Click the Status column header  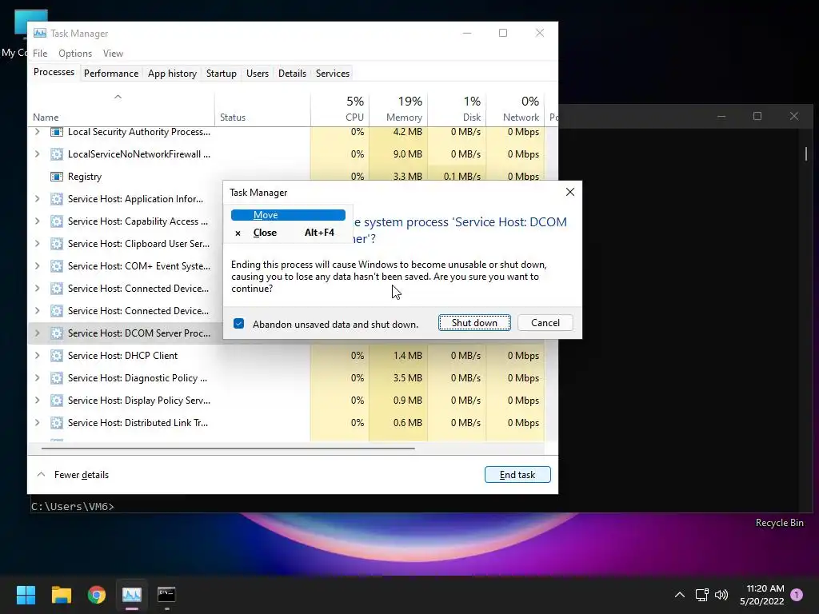tap(262, 109)
